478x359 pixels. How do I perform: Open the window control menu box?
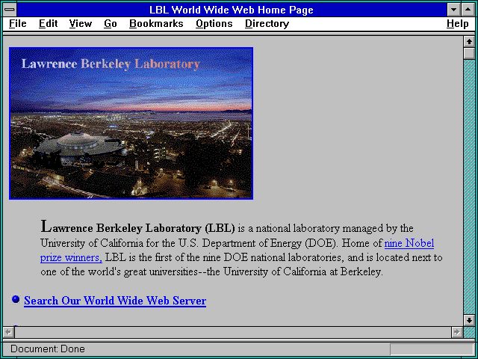[x=10, y=10]
